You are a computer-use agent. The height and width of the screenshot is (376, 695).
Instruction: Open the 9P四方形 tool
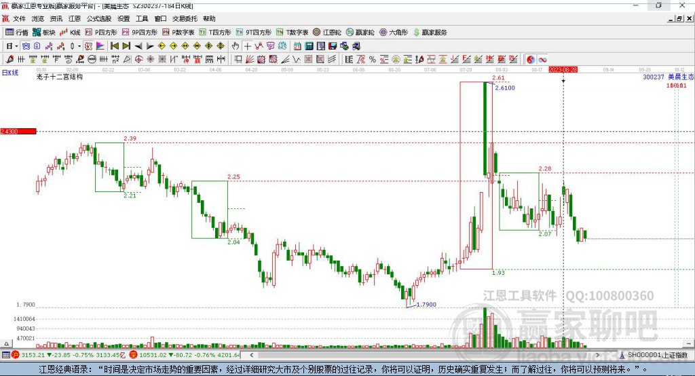point(140,33)
